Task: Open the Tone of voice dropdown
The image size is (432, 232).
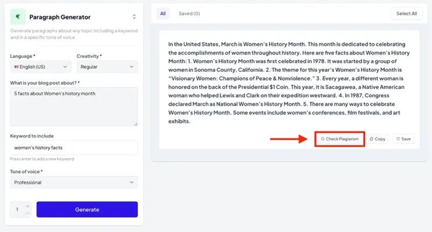Action: tap(74, 182)
